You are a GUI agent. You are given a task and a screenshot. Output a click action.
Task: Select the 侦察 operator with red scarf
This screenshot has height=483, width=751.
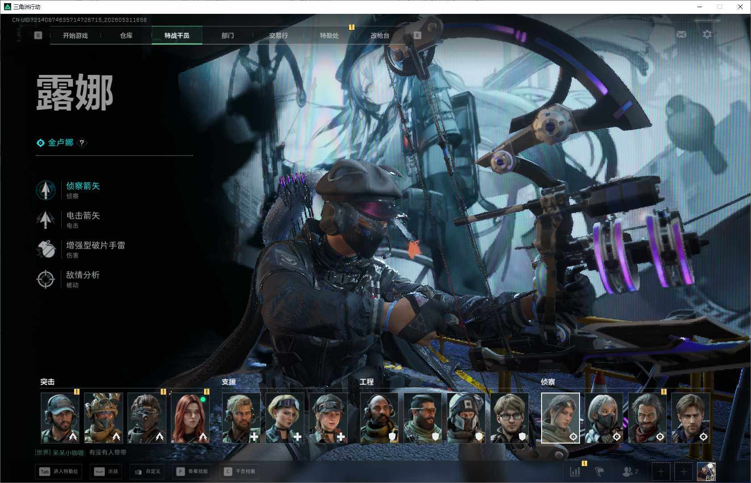click(647, 418)
